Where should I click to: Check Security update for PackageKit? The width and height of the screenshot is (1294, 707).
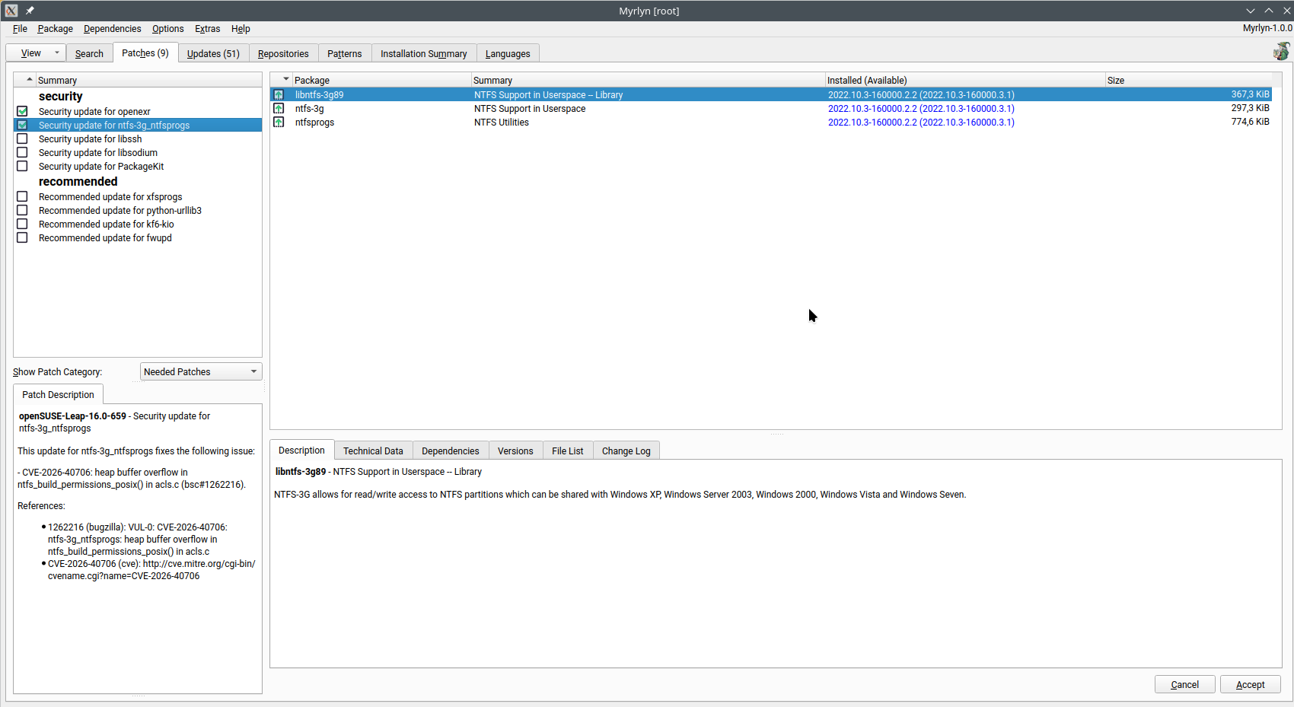pyautogui.click(x=22, y=167)
